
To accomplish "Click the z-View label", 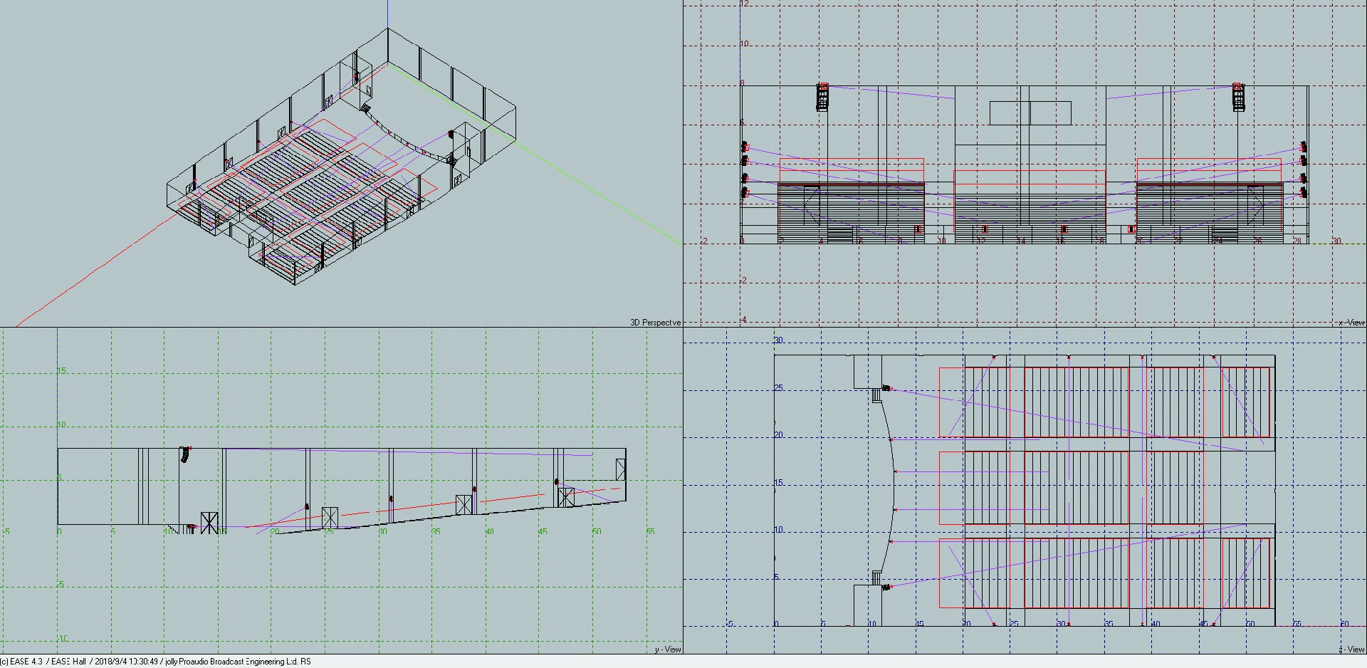I will point(1351,649).
